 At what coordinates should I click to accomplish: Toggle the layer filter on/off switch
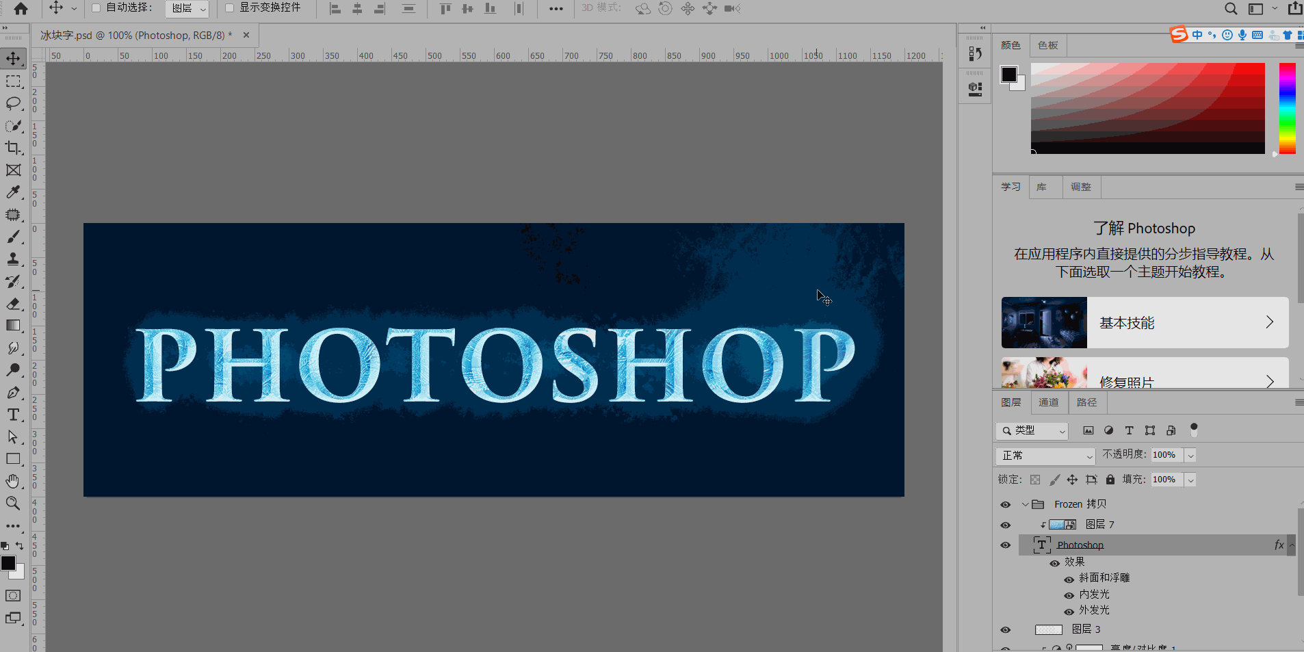pos(1194,430)
